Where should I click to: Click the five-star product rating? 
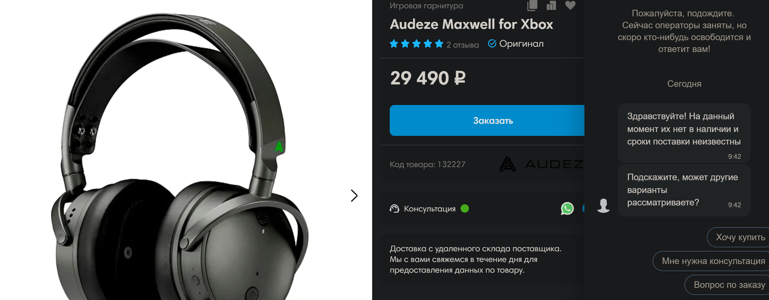(x=417, y=44)
